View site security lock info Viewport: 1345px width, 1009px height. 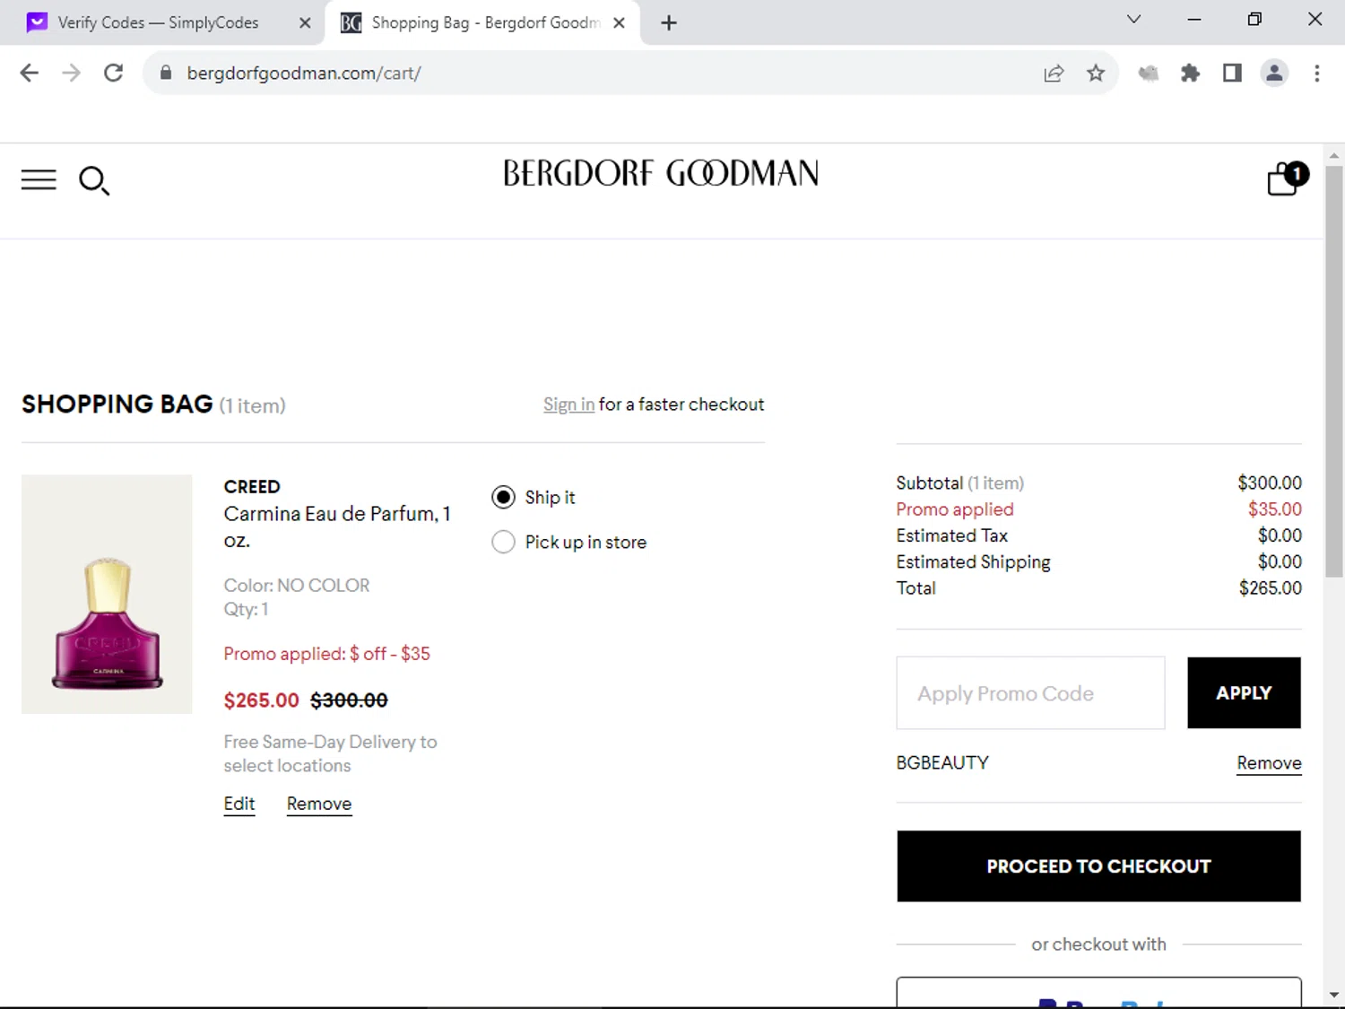click(x=166, y=73)
